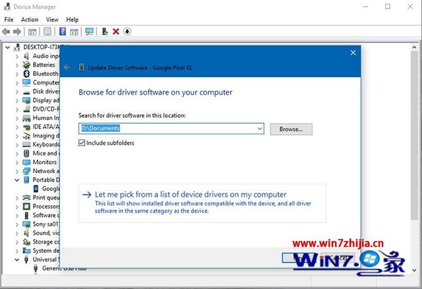Click the Display adapters icon
Image resolution: width=422 pixels, height=289 pixels.
pyautogui.click(x=26, y=100)
